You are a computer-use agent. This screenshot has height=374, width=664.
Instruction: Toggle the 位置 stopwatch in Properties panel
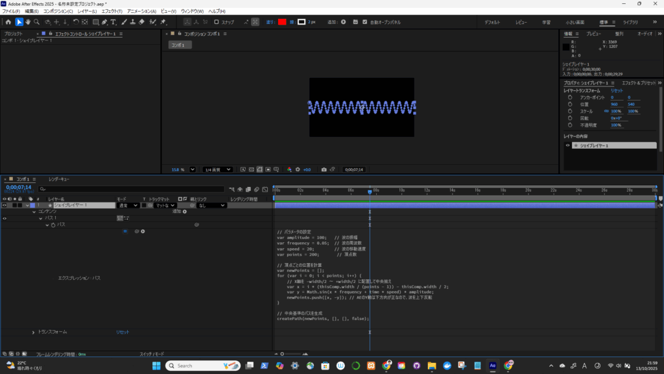570,104
